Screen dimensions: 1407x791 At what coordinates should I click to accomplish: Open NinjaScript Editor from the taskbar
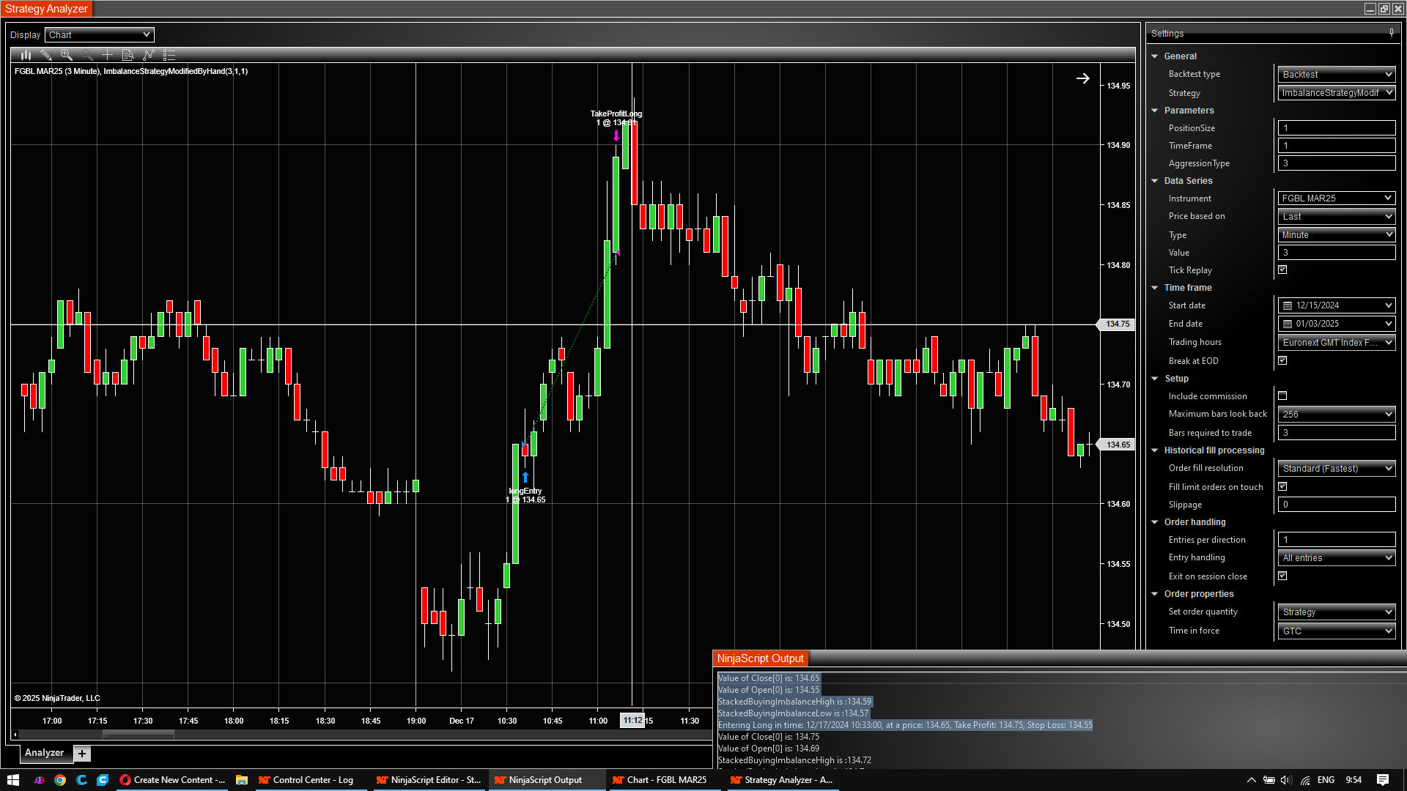pos(429,780)
